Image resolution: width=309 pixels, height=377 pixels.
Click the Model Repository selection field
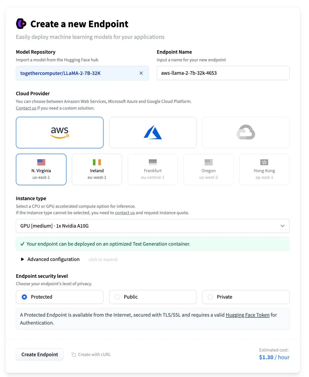[x=77, y=73]
